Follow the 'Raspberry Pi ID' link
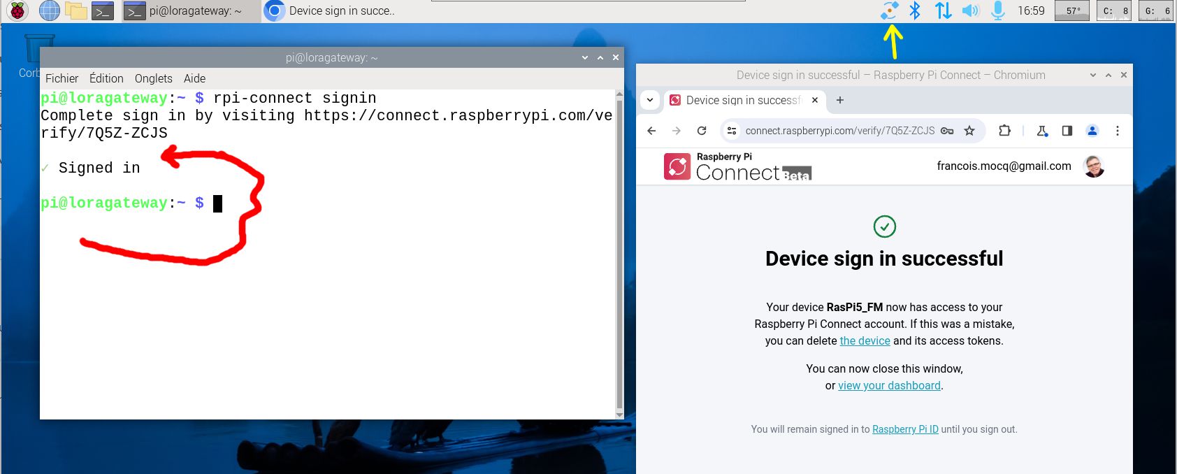This screenshot has height=474, width=1177. [905, 429]
